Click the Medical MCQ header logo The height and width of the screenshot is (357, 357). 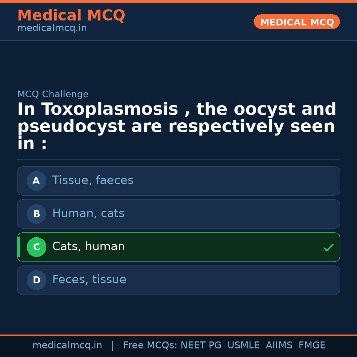[71, 15]
